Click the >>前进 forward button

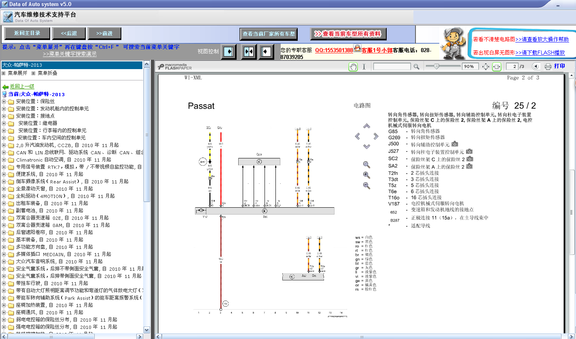pyautogui.click(x=104, y=34)
